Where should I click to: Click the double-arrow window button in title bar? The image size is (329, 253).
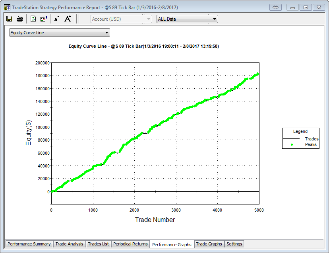[275, 7]
